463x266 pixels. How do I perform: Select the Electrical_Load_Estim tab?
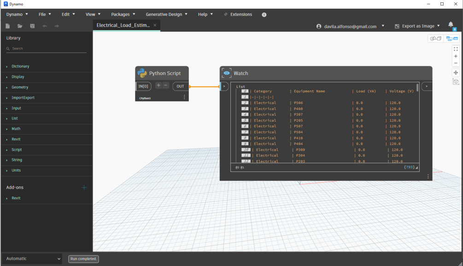pyautogui.click(x=123, y=25)
